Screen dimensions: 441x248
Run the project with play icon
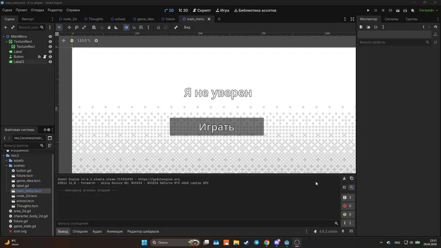pyautogui.click(x=368, y=10)
